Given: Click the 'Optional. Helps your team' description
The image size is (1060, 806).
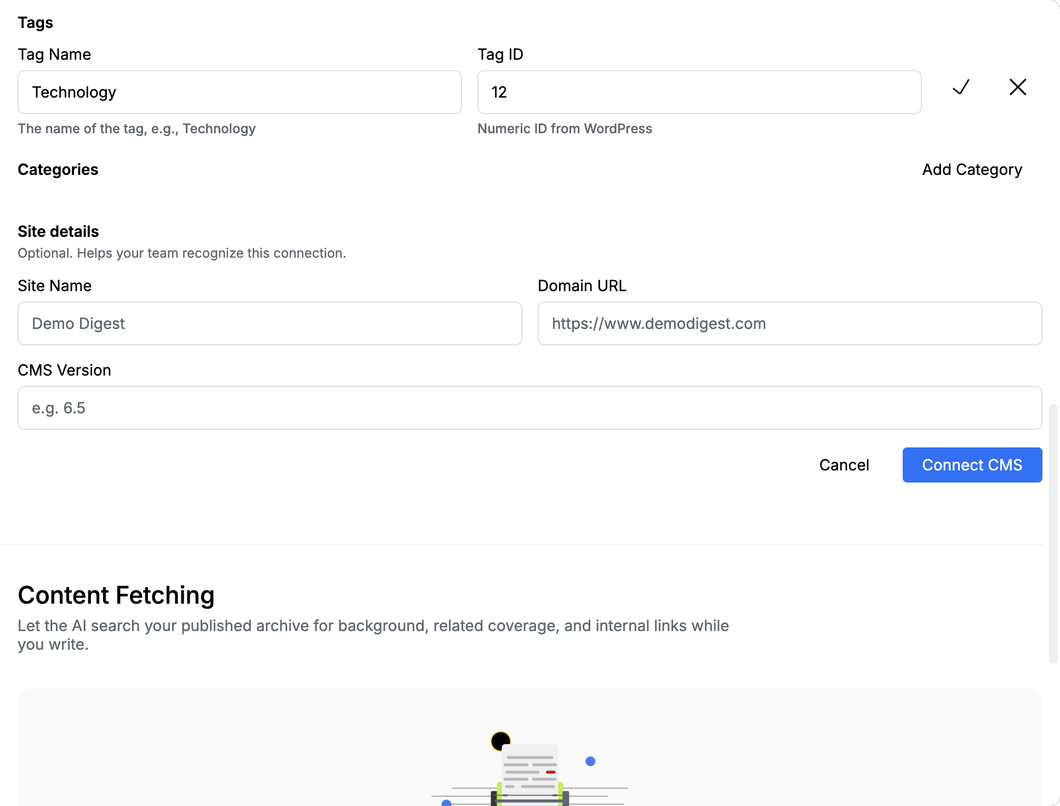Looking at the screenshot, I should coord(182,253).
